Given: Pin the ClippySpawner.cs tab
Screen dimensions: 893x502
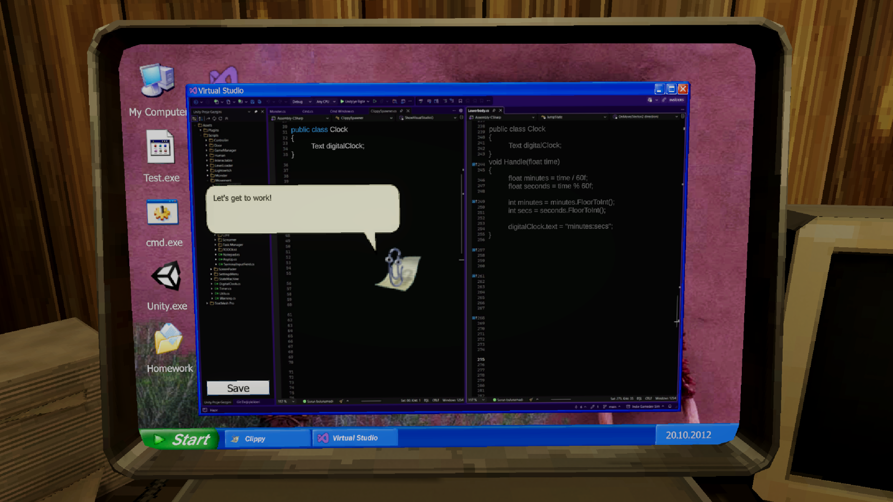Looking at the screenshot, I should click(x=401, y=111).
